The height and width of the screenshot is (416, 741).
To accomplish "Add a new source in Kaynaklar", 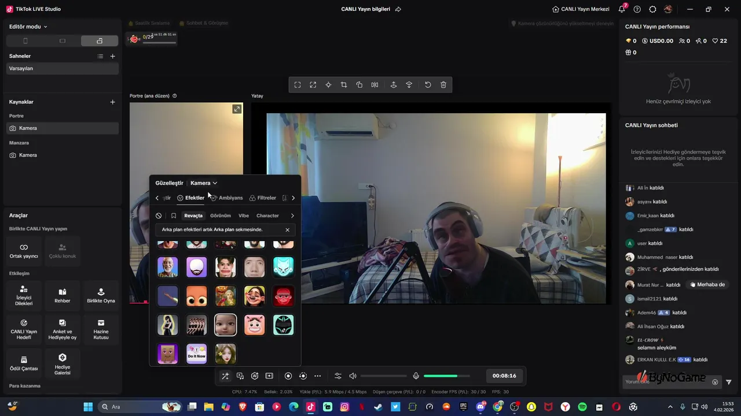I will coord(113,102).
